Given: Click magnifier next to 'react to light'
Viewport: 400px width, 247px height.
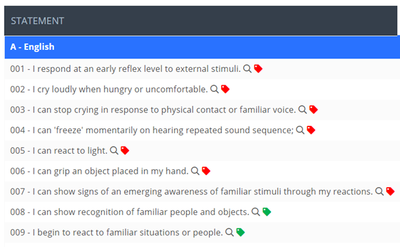Looking at the screenshot, I should click(x=114, y=150).
